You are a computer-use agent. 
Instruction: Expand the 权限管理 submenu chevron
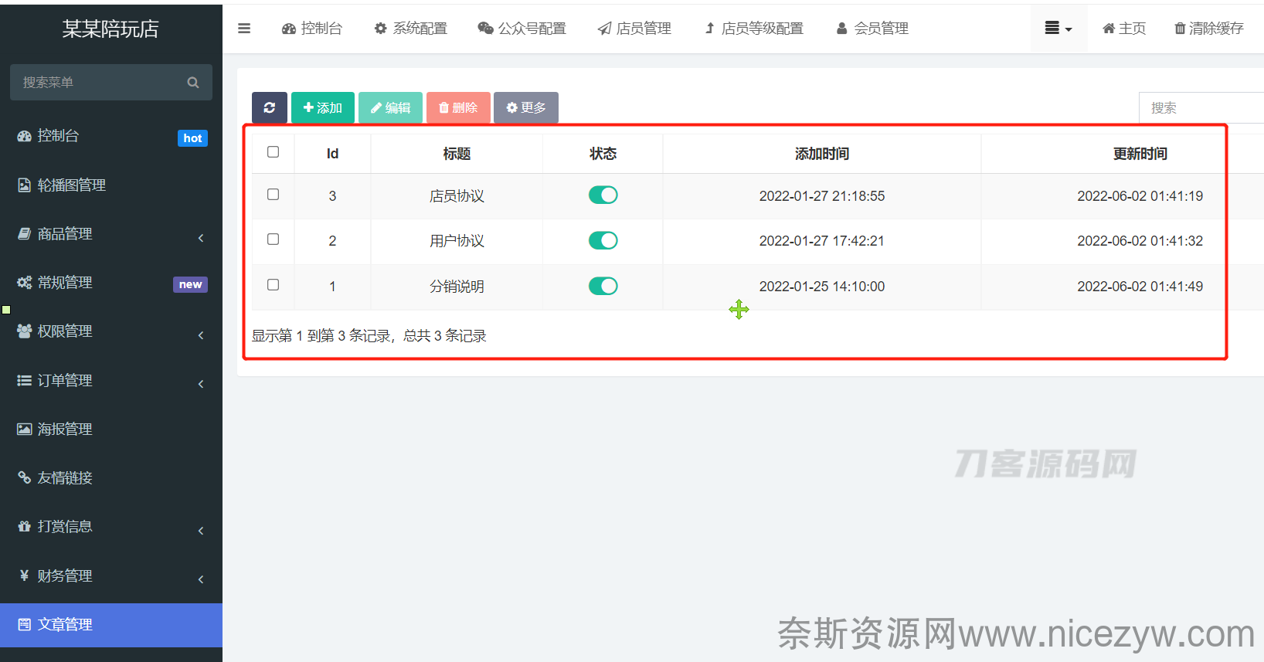201,335
